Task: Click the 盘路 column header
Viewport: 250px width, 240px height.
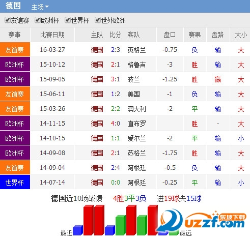Action: coord(217,35)
